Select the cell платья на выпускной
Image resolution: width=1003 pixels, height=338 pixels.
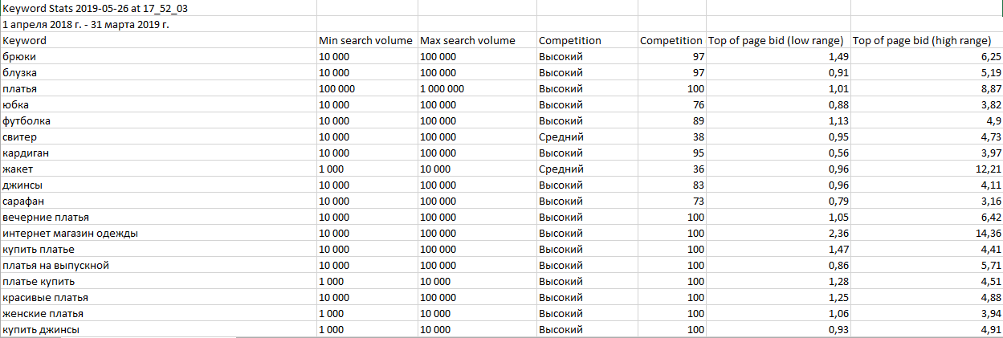[x=158, y=265]
